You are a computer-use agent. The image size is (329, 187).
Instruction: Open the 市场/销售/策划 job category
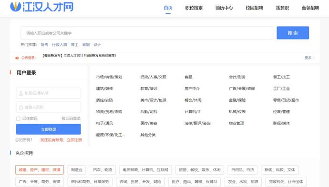point(109,77)
